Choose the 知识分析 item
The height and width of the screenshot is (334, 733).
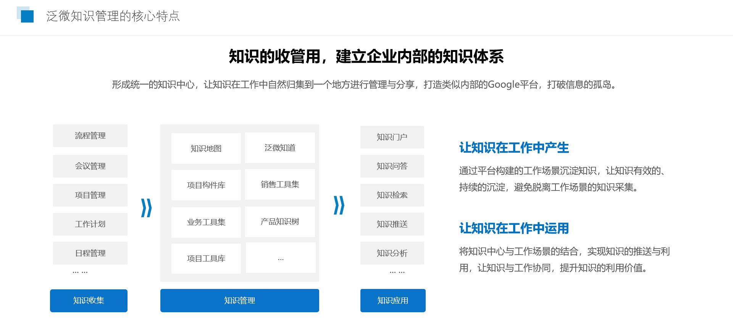(392, 253)
